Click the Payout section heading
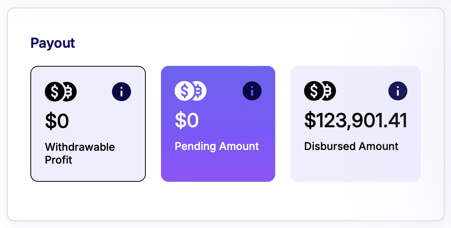 [53, 43]
